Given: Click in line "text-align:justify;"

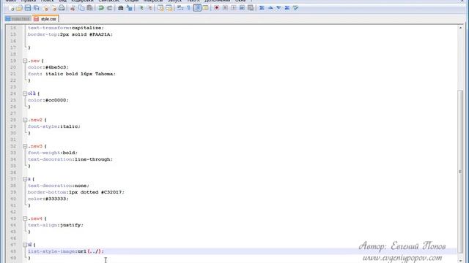Looking at the screenshot, I should (x=56, y=225).
